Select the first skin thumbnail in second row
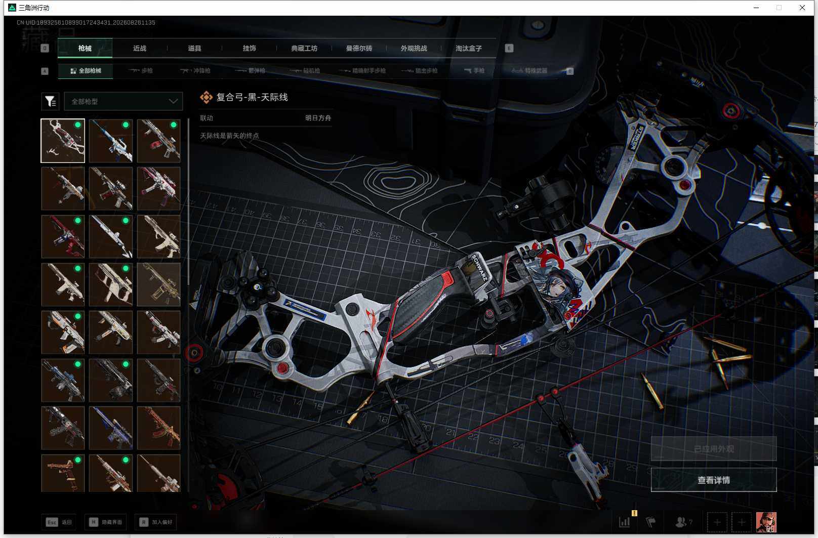 pyautogui.click(x=63, y=188)
